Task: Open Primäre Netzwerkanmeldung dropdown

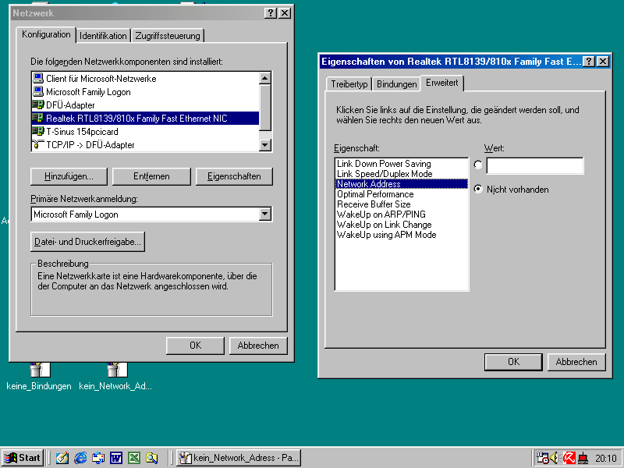Action: click(265, 214)
